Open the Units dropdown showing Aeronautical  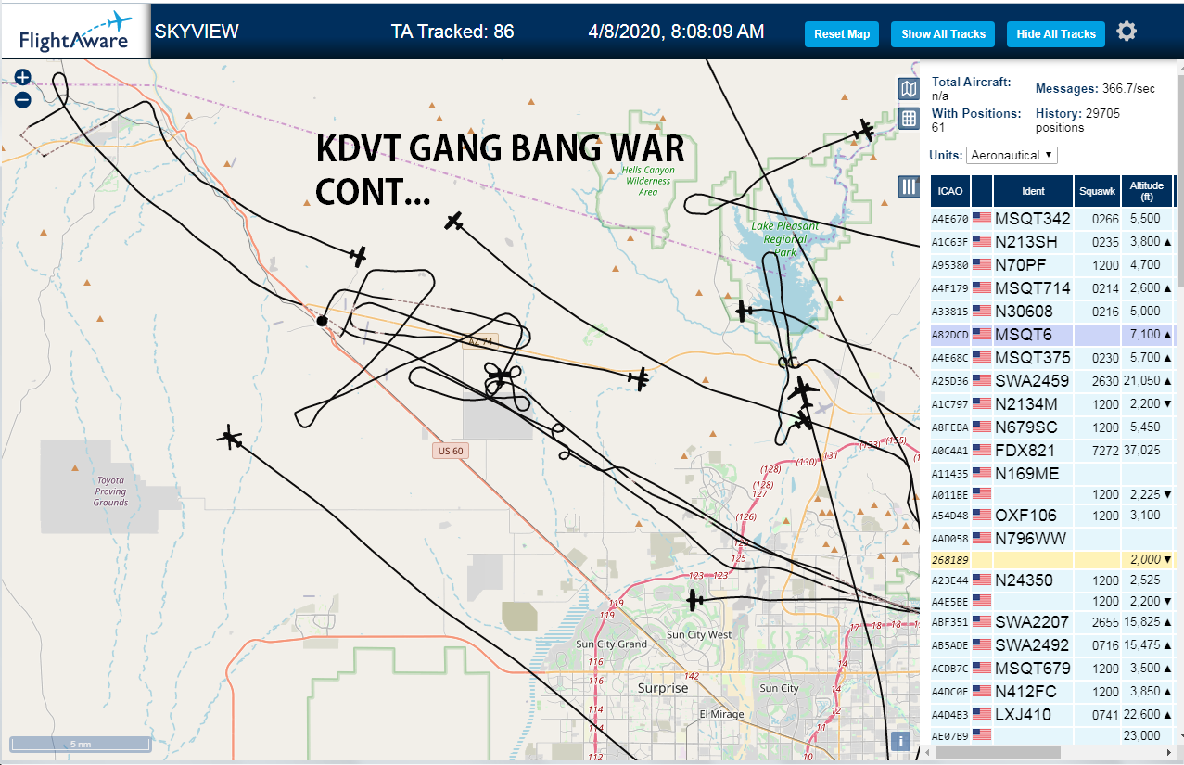tap(1012, 155)
